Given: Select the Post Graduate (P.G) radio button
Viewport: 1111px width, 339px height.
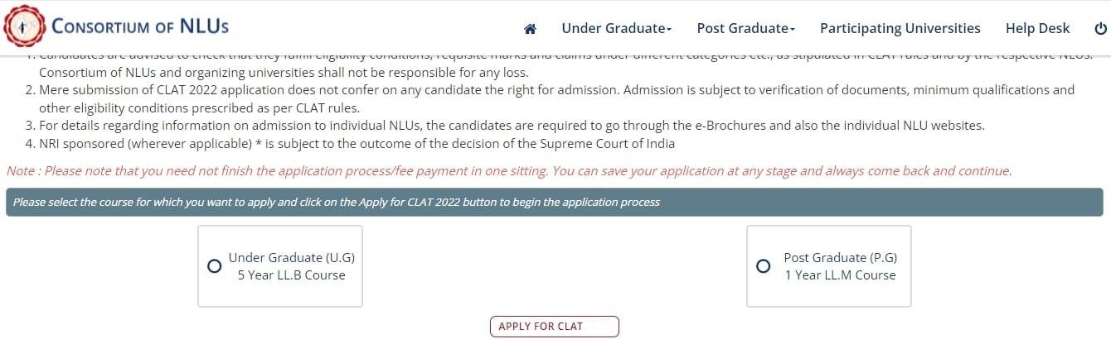Looking at the screenshot, I should [x=764, y=266].
